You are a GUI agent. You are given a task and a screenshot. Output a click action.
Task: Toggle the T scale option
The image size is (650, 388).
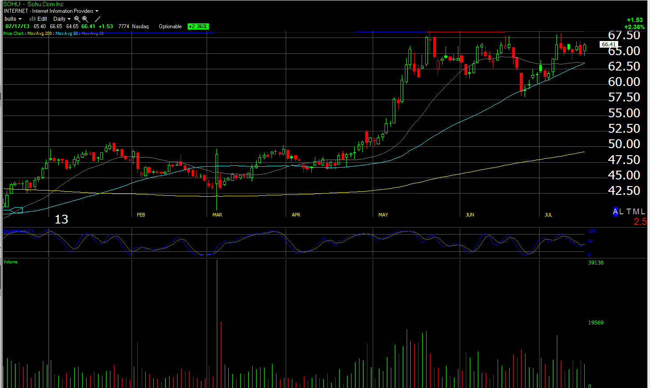(x=629, y=212)
